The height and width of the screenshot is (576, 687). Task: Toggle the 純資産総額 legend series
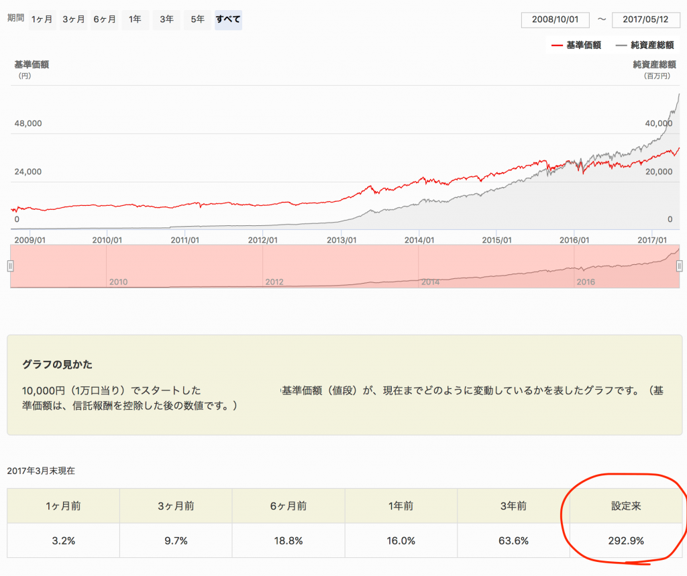coord(645,45)
